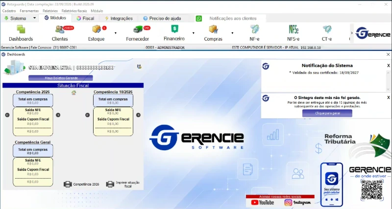The width and height of the screenshot is (392, 209).
Task: Open the Ferramentas menu
Action: click(x=29, y=11)
